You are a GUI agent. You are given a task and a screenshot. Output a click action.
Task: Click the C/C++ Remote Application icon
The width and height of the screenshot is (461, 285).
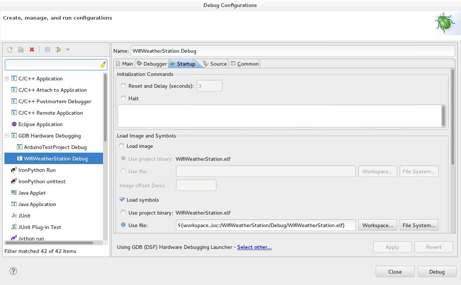coord(14,113)
